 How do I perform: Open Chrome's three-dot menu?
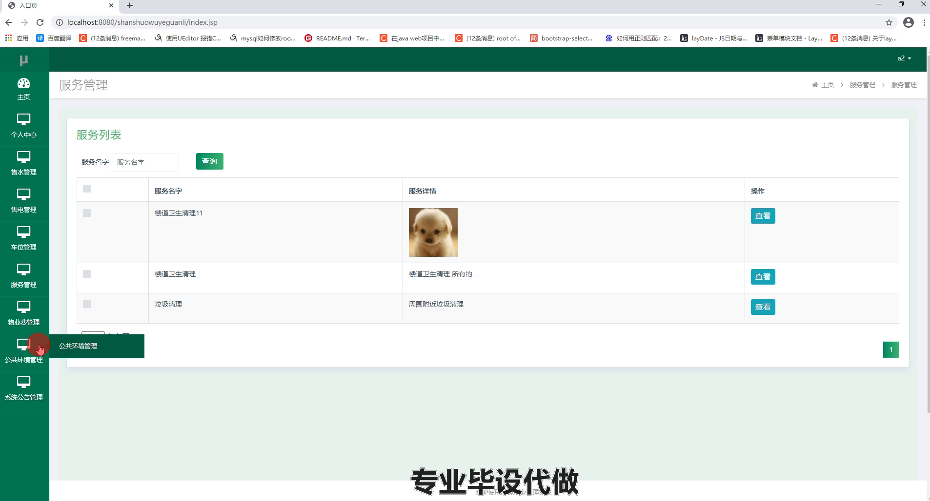click(924, 22)
